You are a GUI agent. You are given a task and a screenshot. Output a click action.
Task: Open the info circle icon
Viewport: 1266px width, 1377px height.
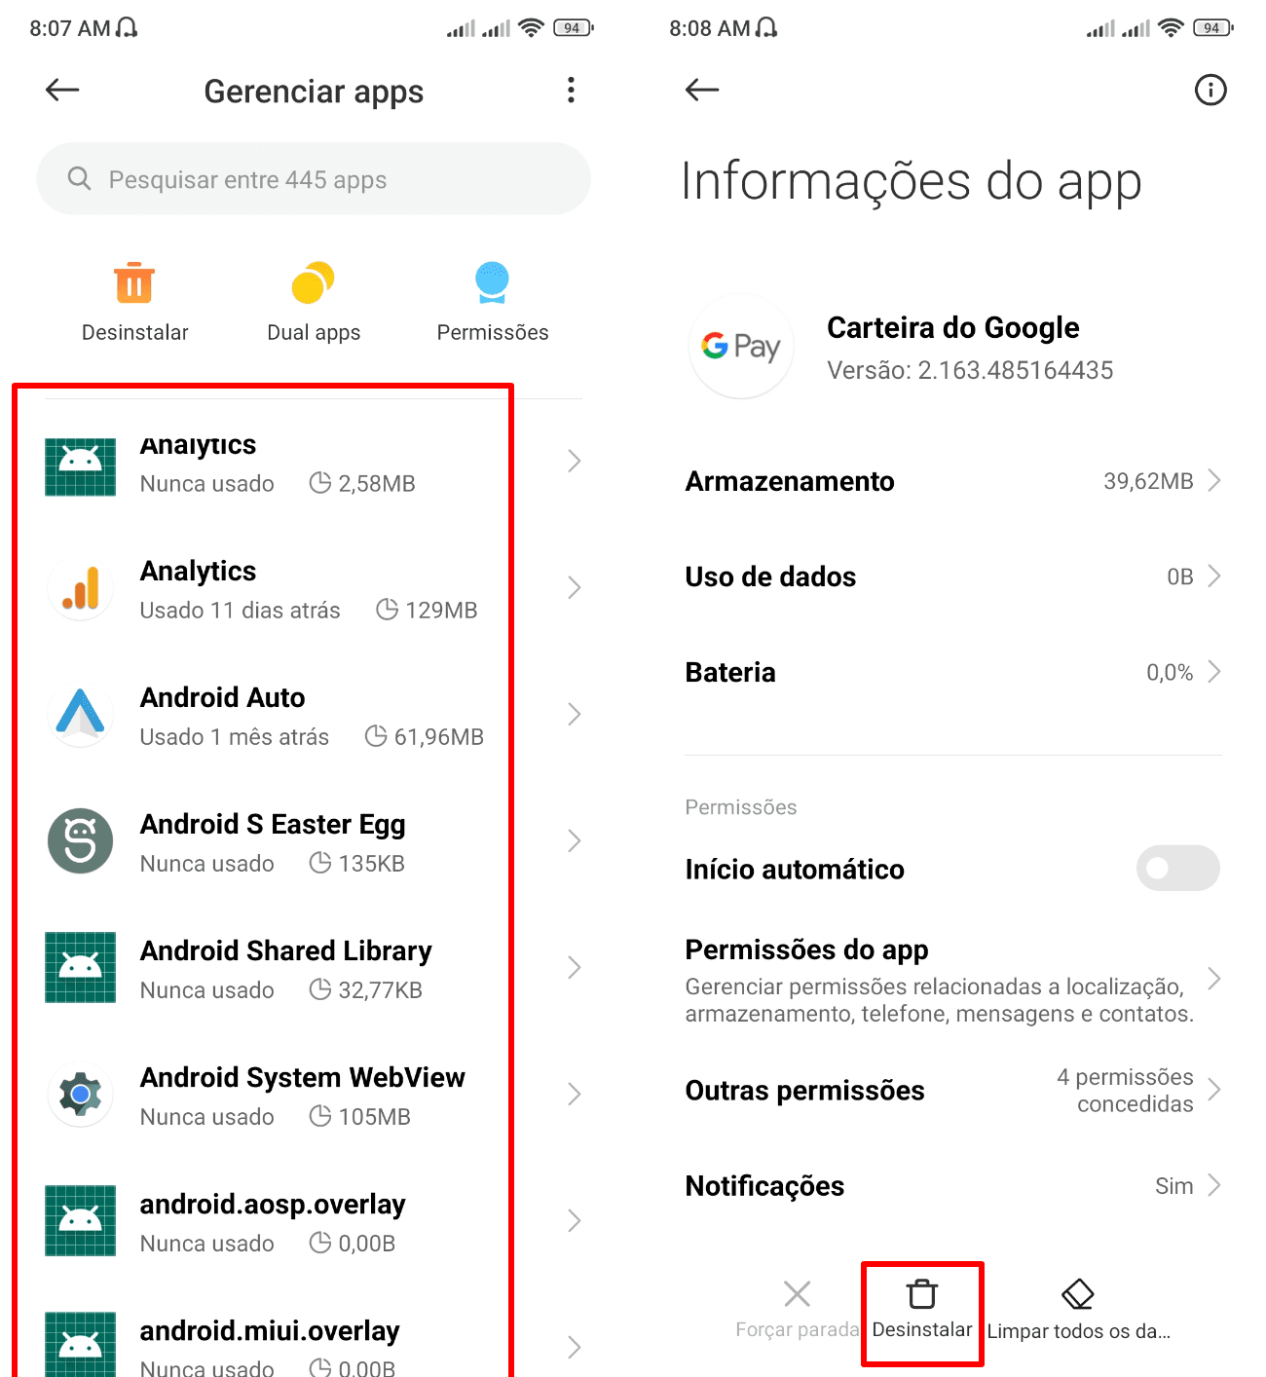(x=1210, y=91)
